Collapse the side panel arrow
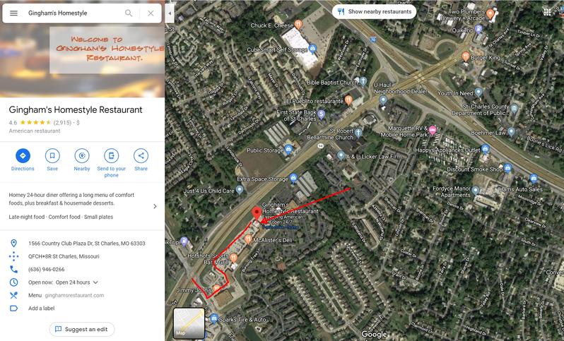The height and width of the screenshot is (341, 564). [x=170, y=13]
